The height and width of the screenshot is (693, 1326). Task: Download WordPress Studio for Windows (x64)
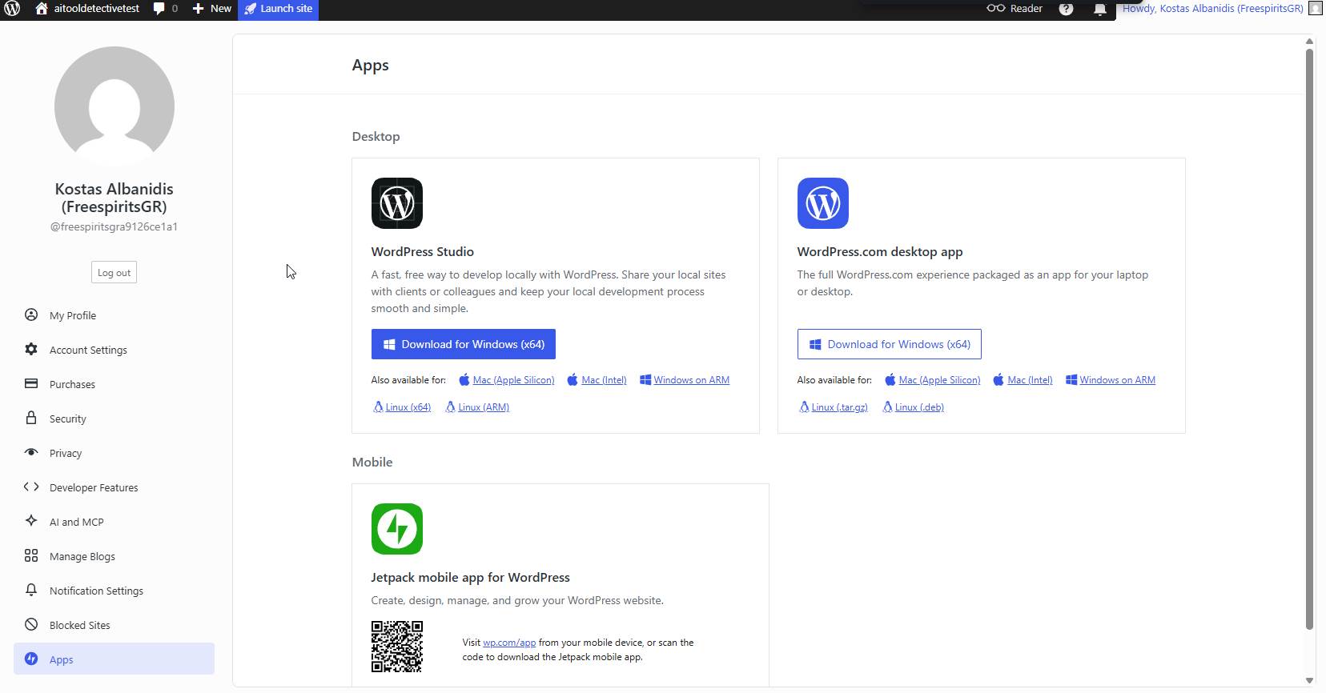[464, 344]
